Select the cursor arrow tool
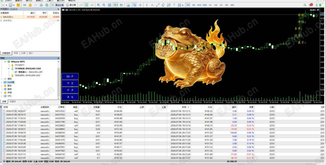 tap(135, 5)
